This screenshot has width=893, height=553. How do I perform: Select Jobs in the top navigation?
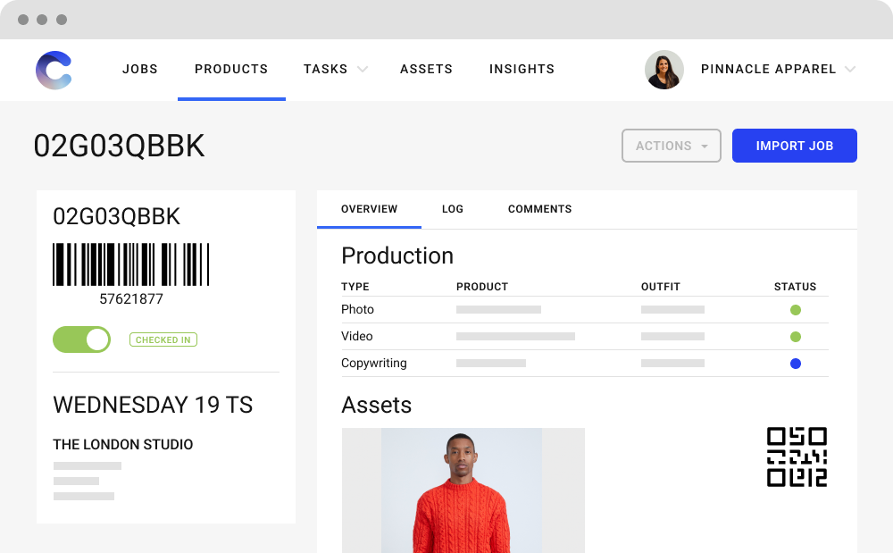coord(139,69)
